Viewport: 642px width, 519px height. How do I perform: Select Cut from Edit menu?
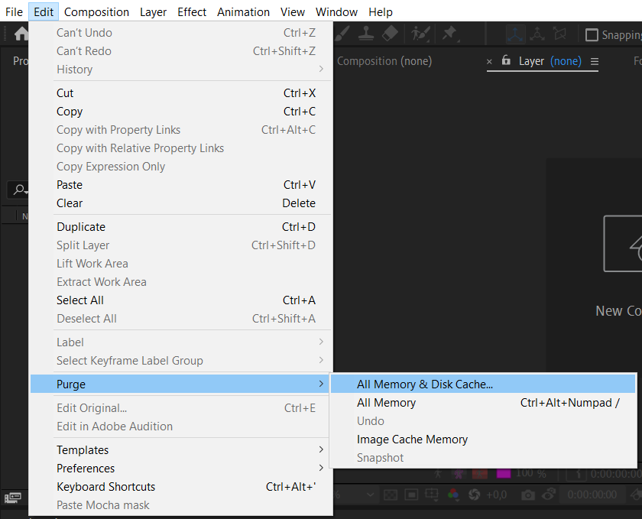180,93
